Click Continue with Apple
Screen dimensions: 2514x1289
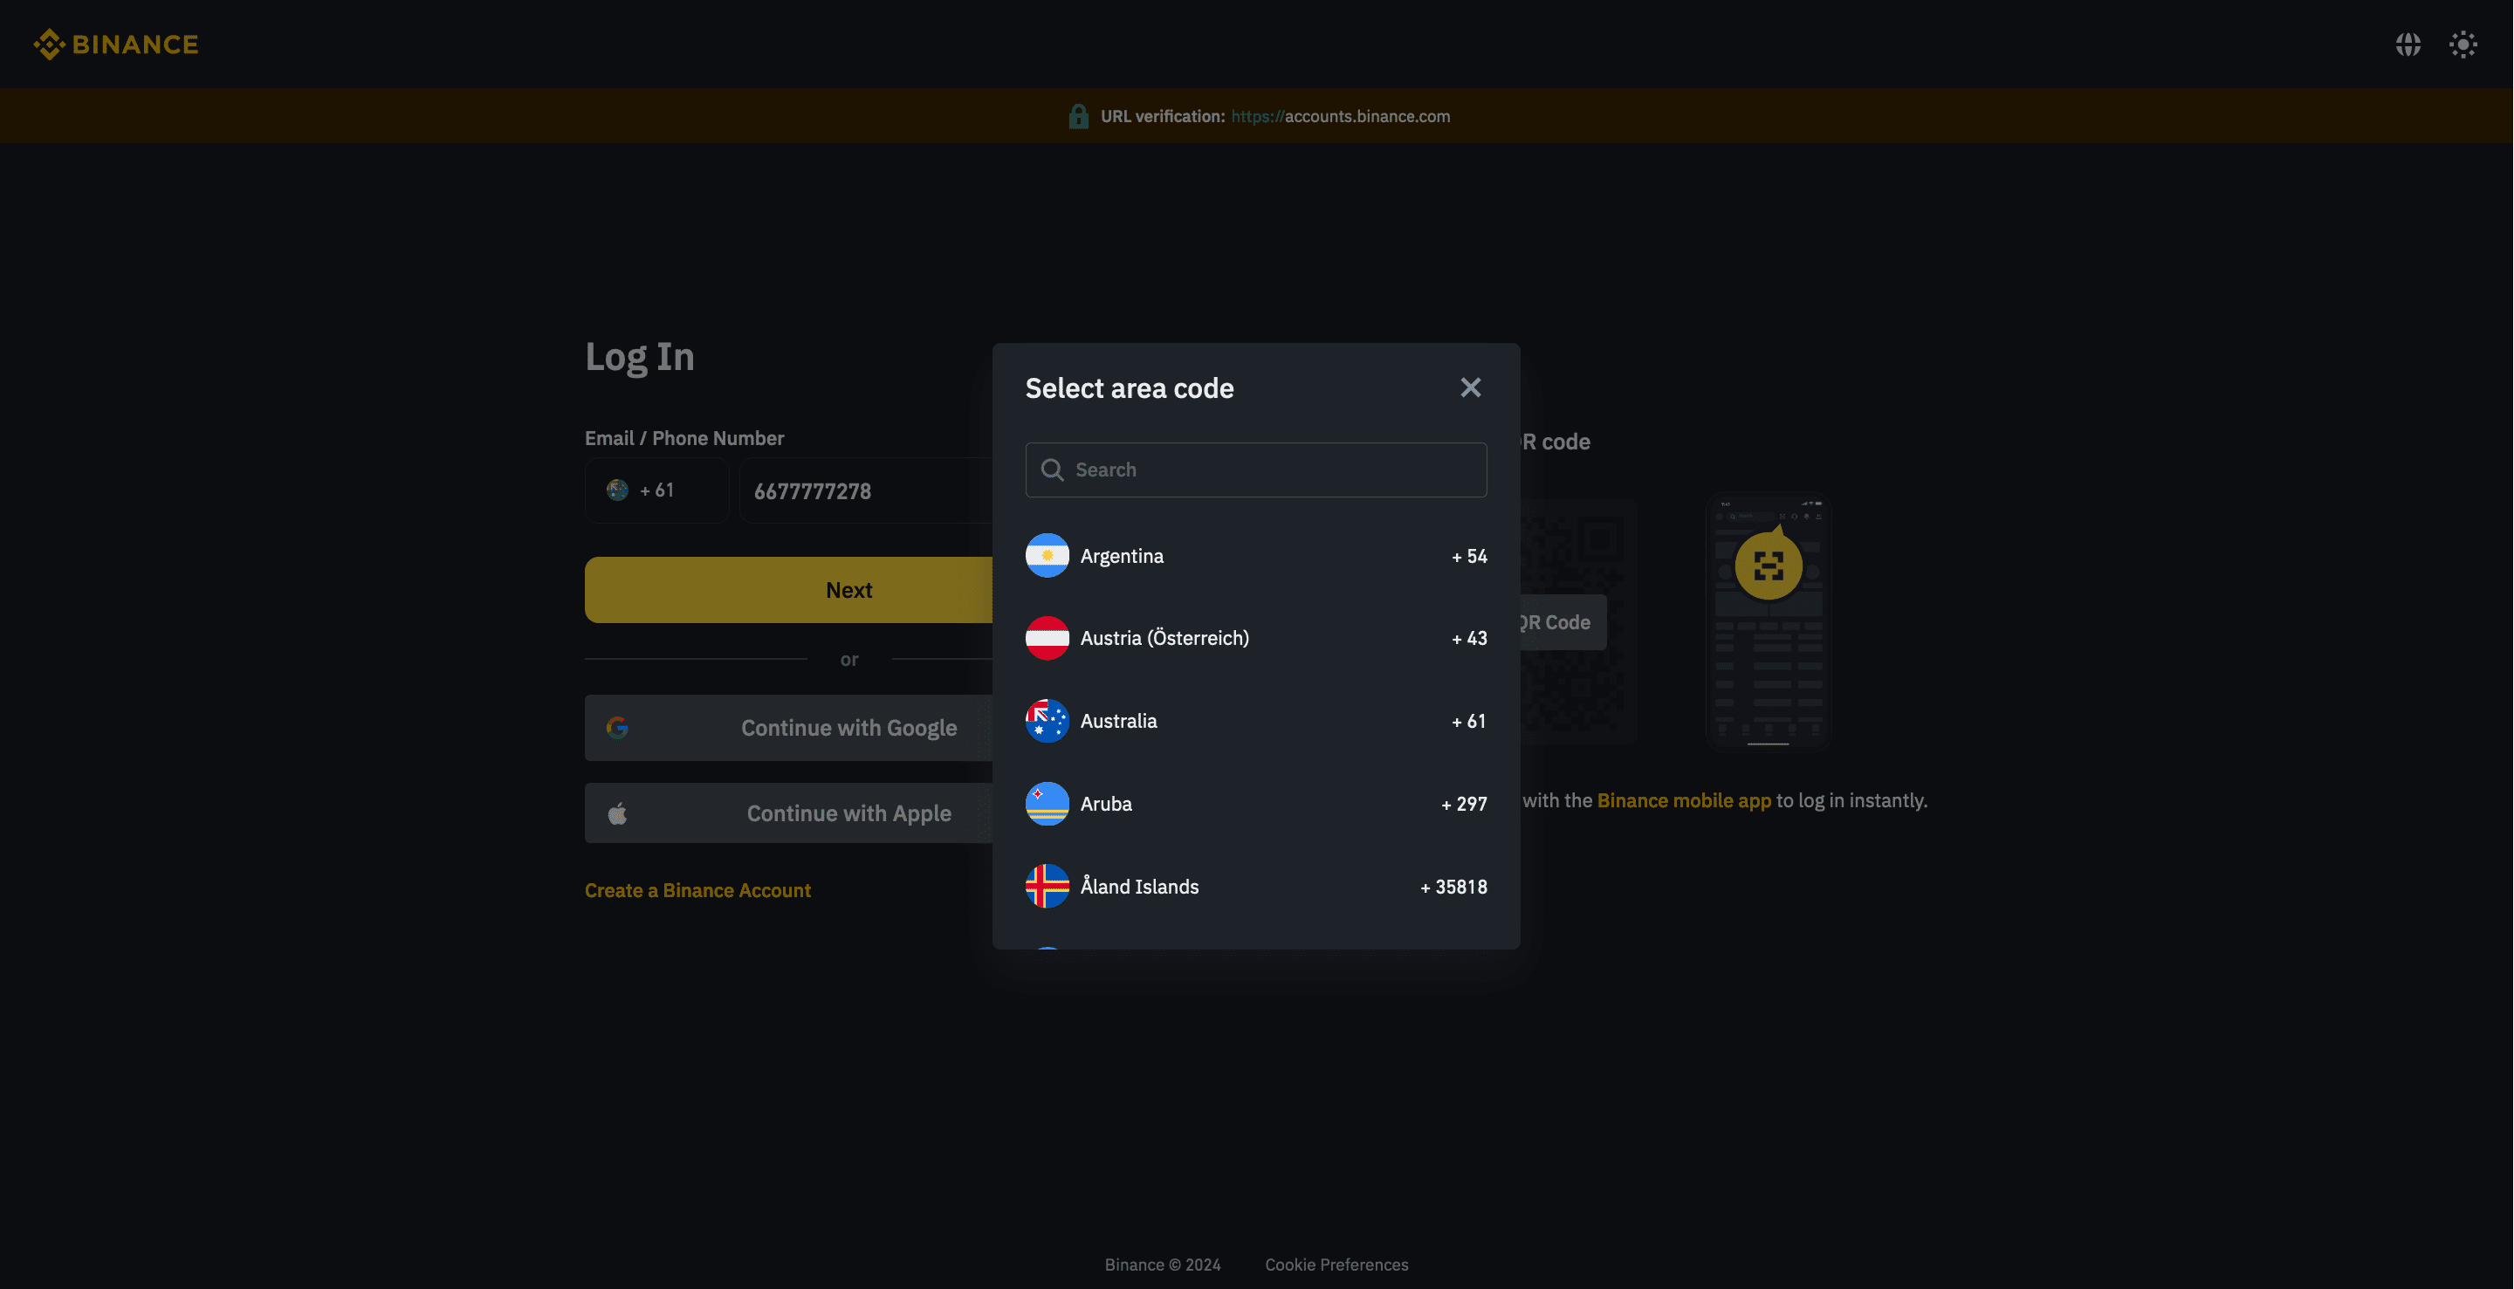tap(788, 812)
